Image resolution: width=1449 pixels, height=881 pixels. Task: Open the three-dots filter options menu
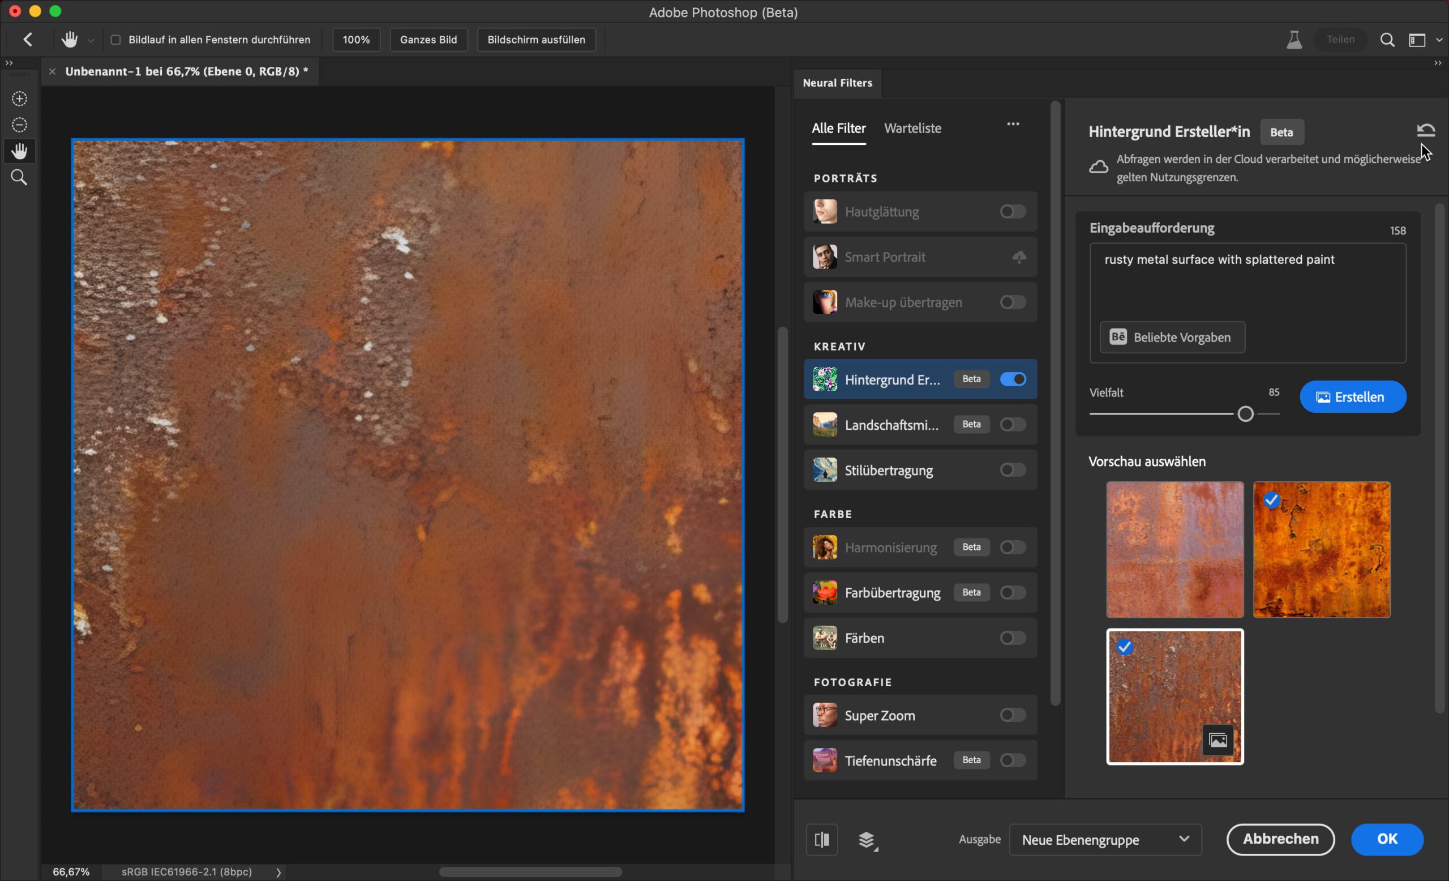pyautogui.click(x=1013, y=124)
